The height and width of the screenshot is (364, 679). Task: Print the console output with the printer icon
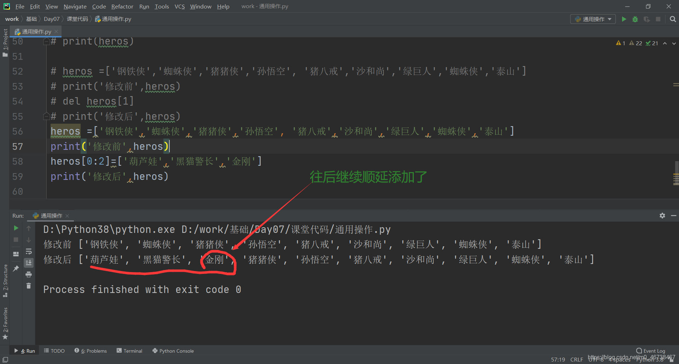(29, 275)
